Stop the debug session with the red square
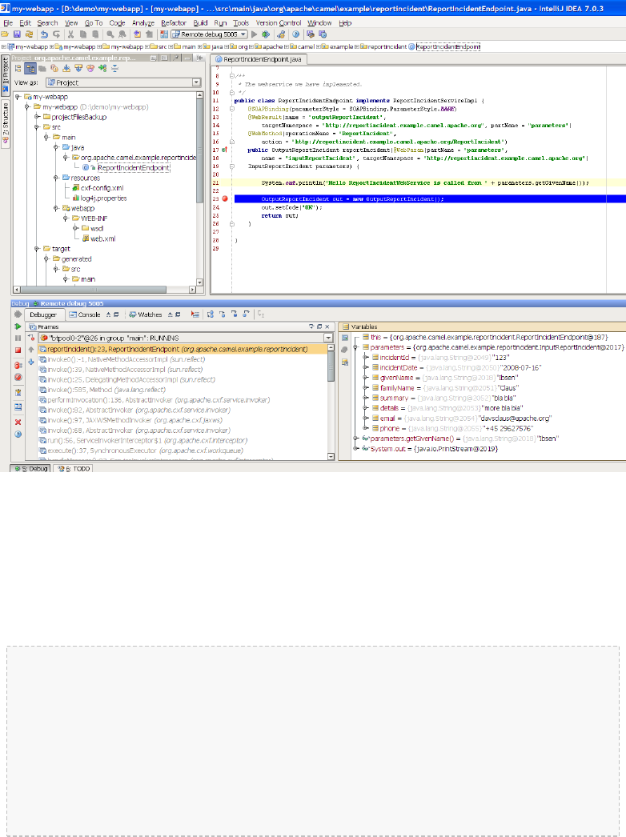626x837 pixels. [x=18, y=350]
